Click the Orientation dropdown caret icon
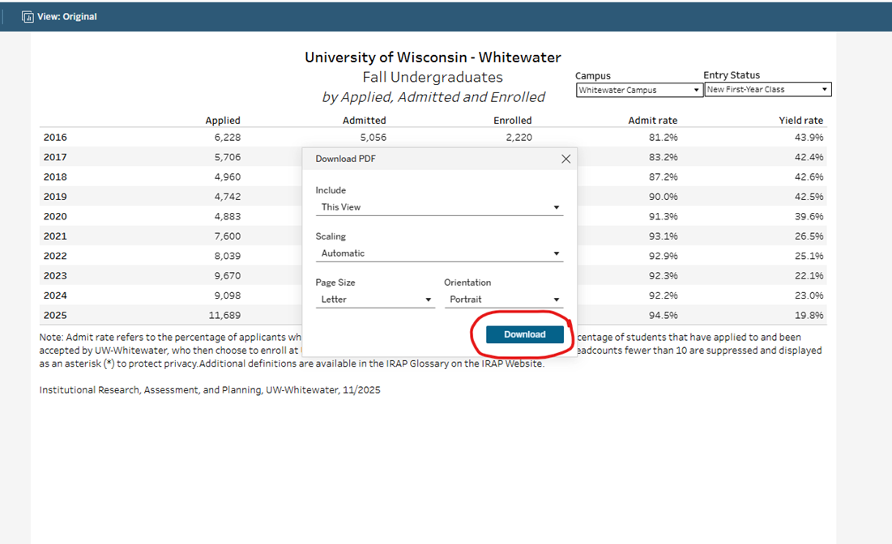The height and width of the screenshot is (544, 892). click(557, 300)
